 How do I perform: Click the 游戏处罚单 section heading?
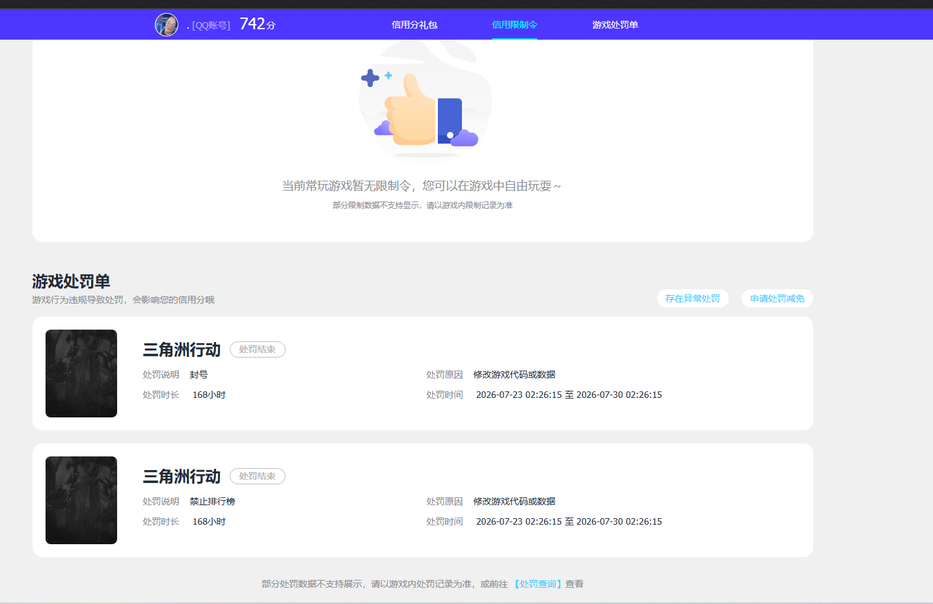pos(72,282)
